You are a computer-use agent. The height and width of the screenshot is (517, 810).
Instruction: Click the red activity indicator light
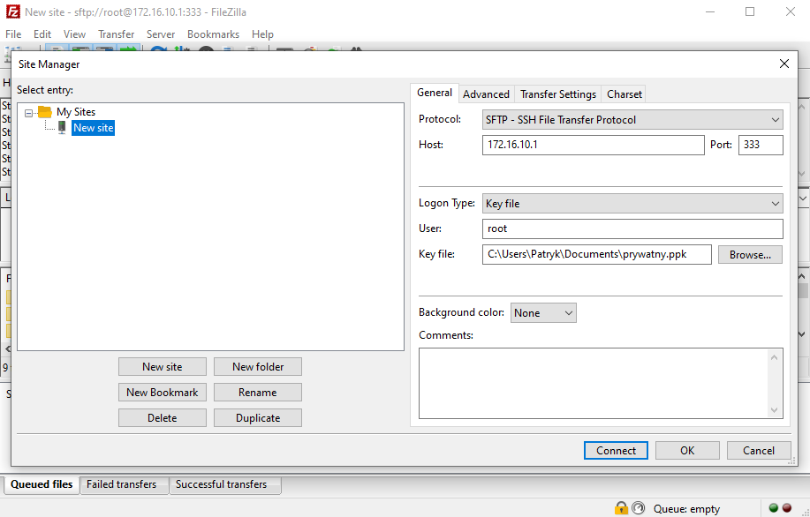786,508
